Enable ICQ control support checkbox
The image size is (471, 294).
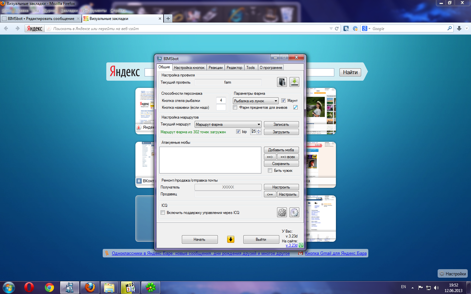click(163, 213)
